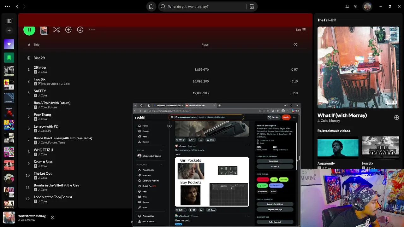Filter subreddit by Resource flair pill
This screenshot has width=404, height=227.
(x=283, y=180)
